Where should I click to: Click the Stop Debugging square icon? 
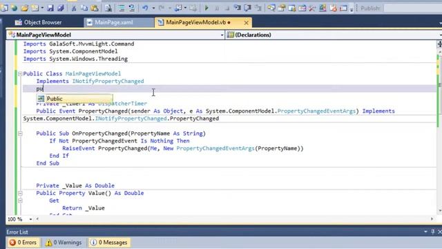(x=227, y=8)
